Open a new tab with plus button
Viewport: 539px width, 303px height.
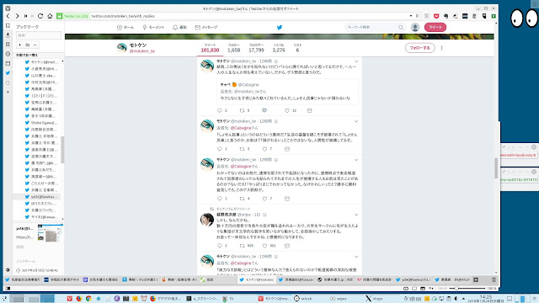[x=476, y=280]
